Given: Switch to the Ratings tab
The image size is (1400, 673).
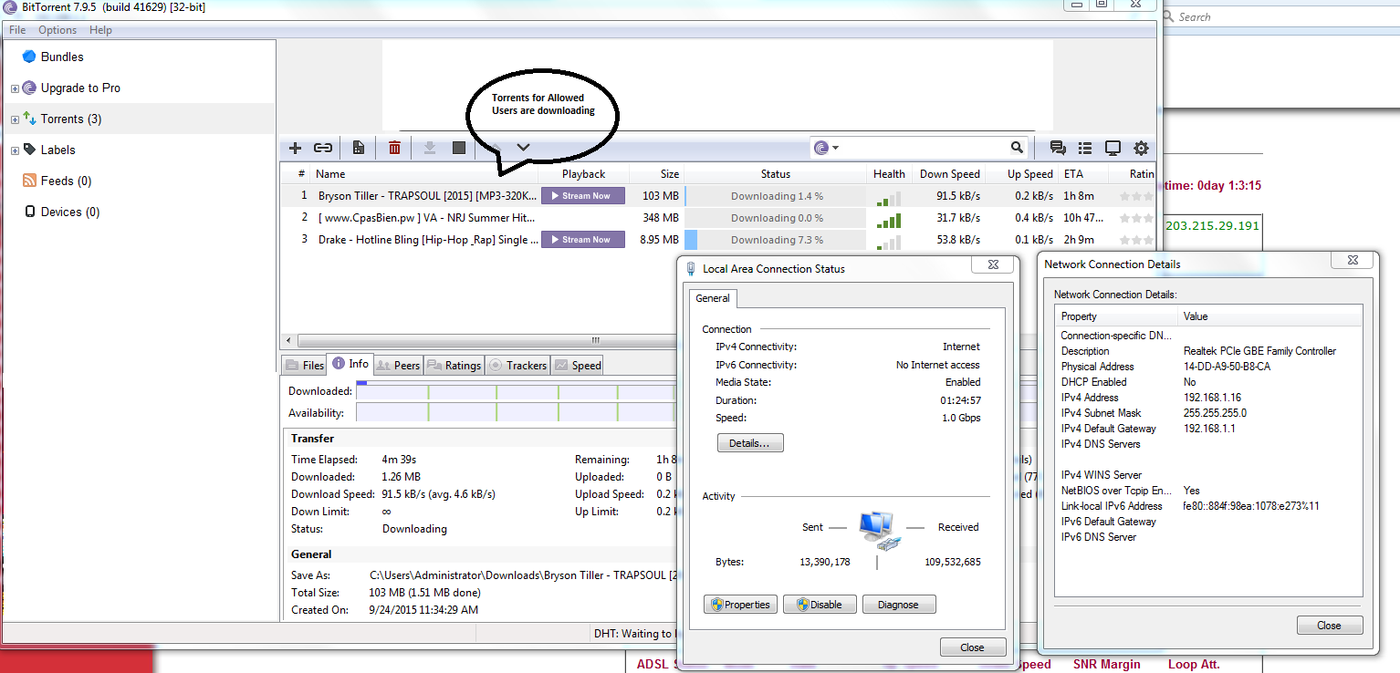Looking at the screenshot, I should [x=454, y=365].
